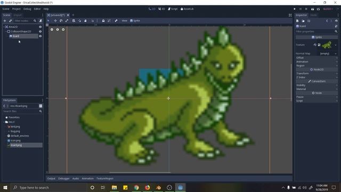
Task: Open the Animation bottom panel
Action: click(87, 179)
